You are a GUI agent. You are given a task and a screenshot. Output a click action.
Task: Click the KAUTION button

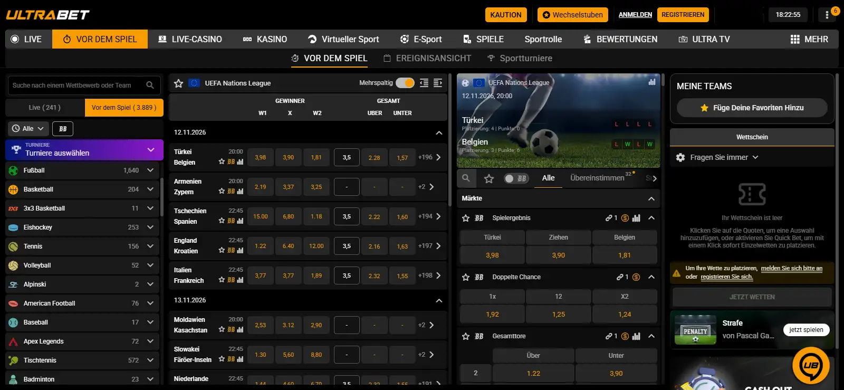(506, 15)
